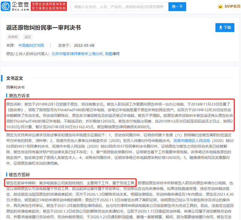Select the 所有权 tag
Screen dimensions: 241x220
point(12,37)
